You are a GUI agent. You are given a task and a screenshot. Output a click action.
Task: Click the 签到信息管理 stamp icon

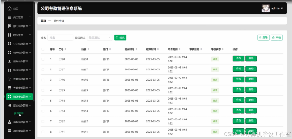click(x=9, y=61)
